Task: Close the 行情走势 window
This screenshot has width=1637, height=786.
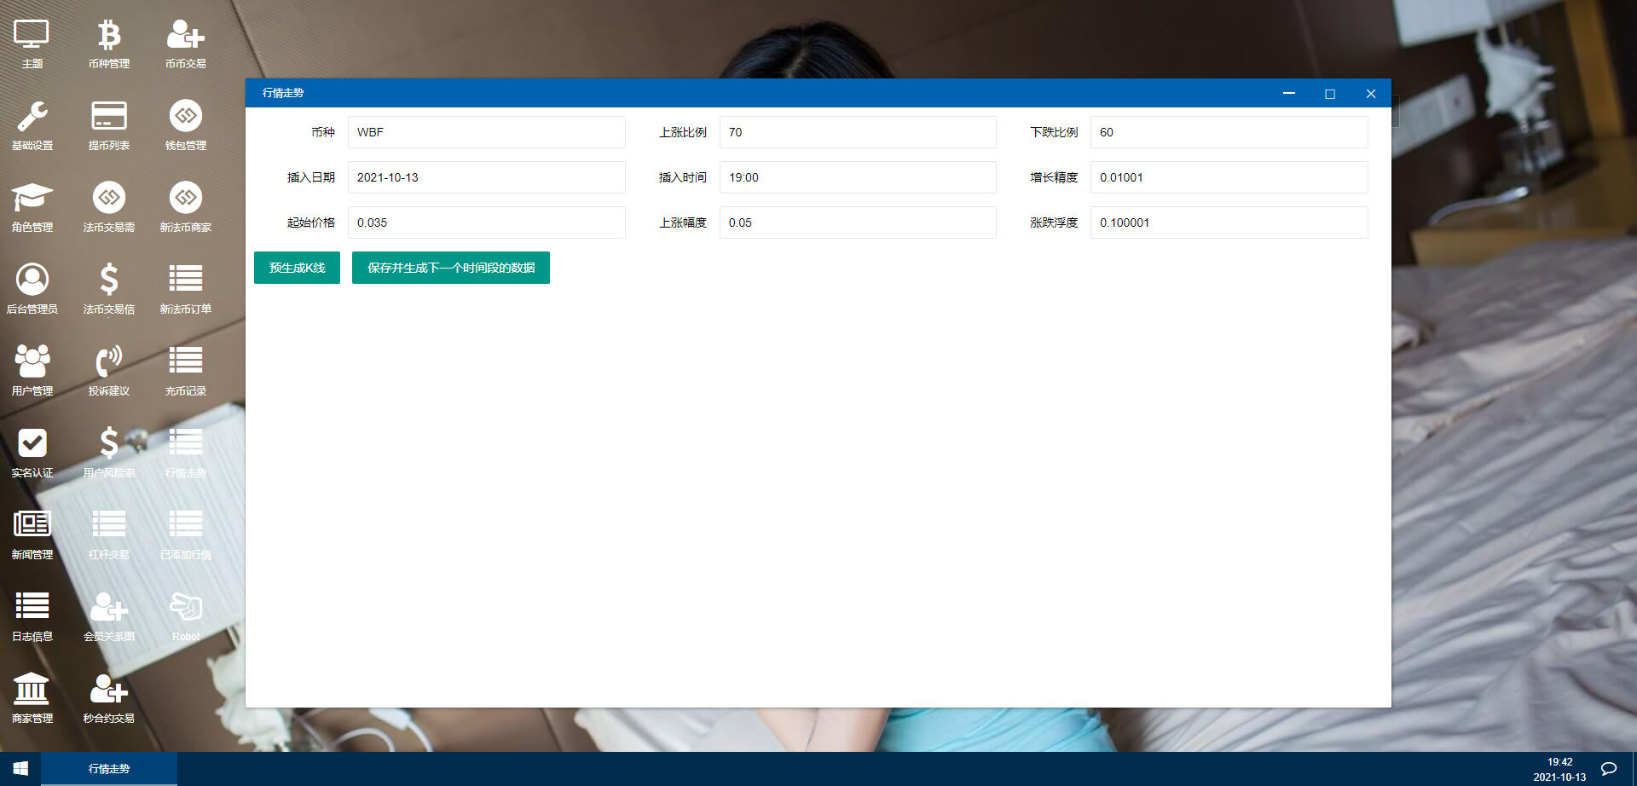Action: tap(1371, 93)
